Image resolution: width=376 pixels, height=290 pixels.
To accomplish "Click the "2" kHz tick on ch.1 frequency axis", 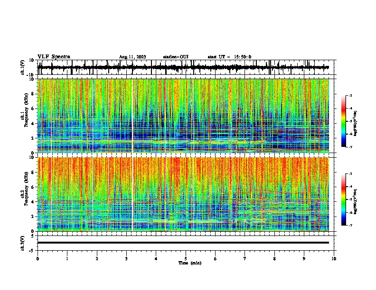I will [33, 138].
